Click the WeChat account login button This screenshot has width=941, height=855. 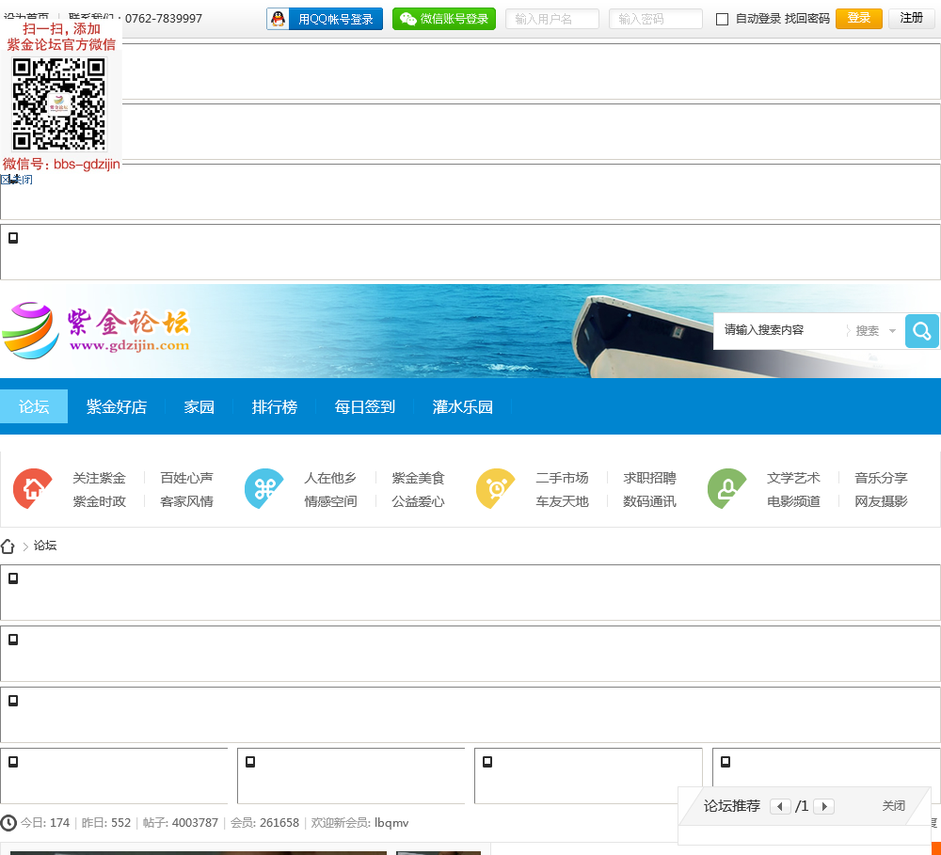pos(444,19)
